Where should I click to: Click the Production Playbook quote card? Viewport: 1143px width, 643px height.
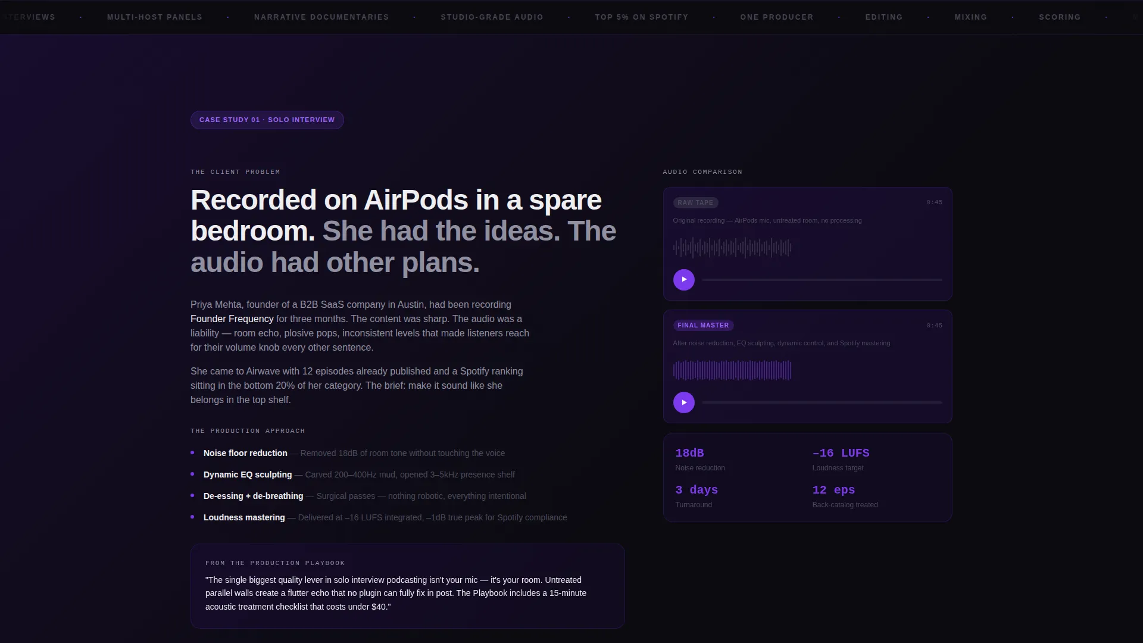coord(407,586)
